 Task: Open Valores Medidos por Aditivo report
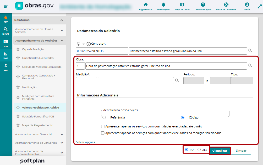coord(41,108)
